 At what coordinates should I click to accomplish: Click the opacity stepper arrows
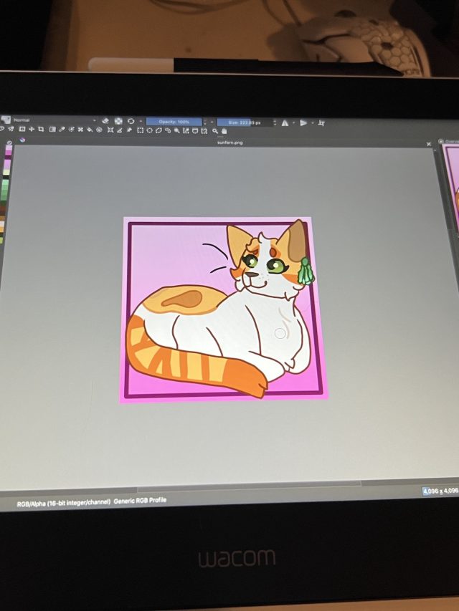coord(205,122)
